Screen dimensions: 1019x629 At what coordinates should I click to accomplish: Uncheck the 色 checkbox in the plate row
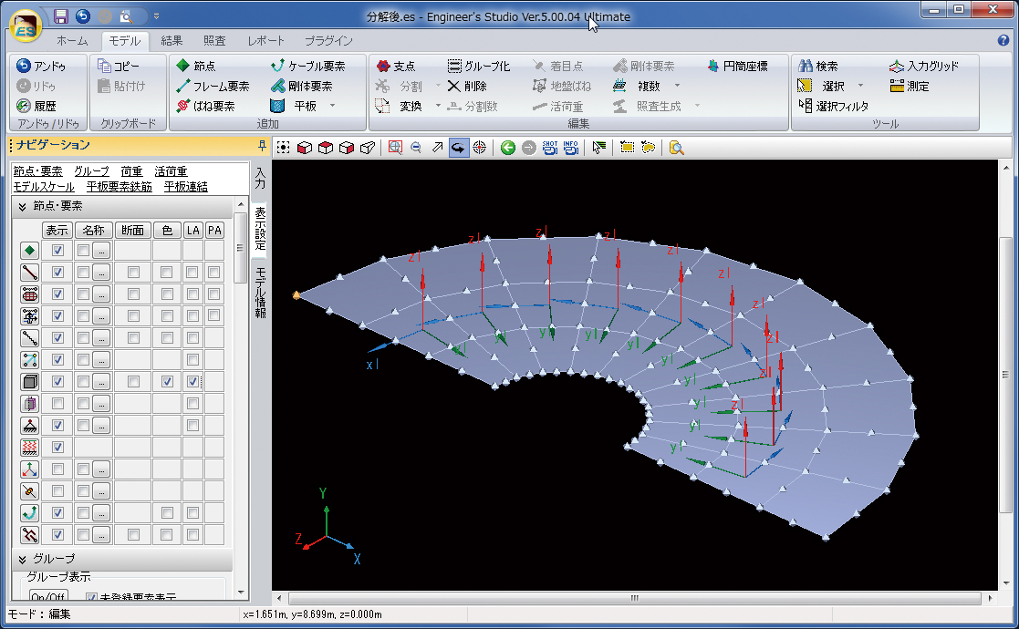pos(167,382)
